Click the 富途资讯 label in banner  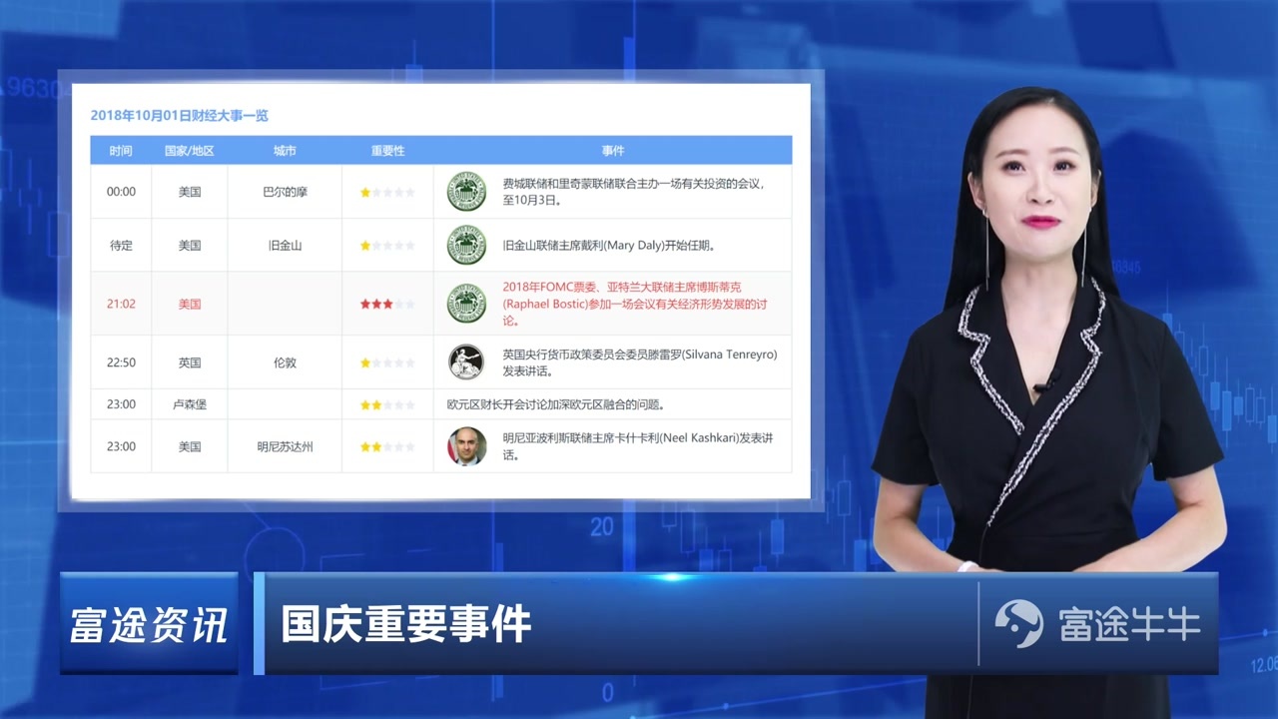tap(149, 625)
